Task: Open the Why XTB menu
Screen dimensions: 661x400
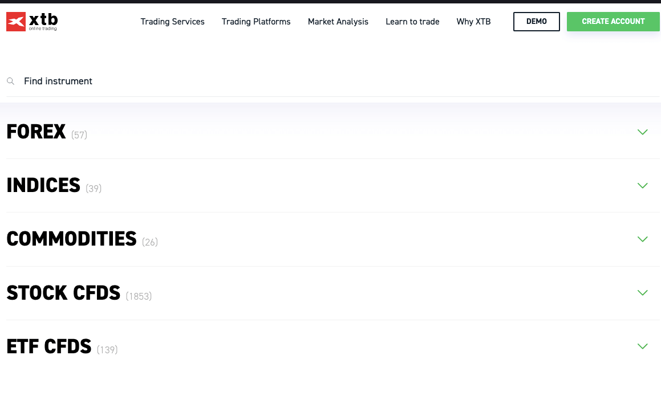Action: coord(473,22)
